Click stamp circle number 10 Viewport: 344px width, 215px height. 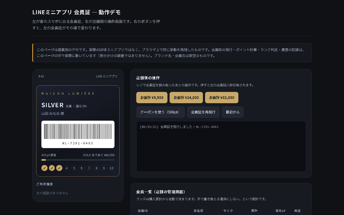111,168
